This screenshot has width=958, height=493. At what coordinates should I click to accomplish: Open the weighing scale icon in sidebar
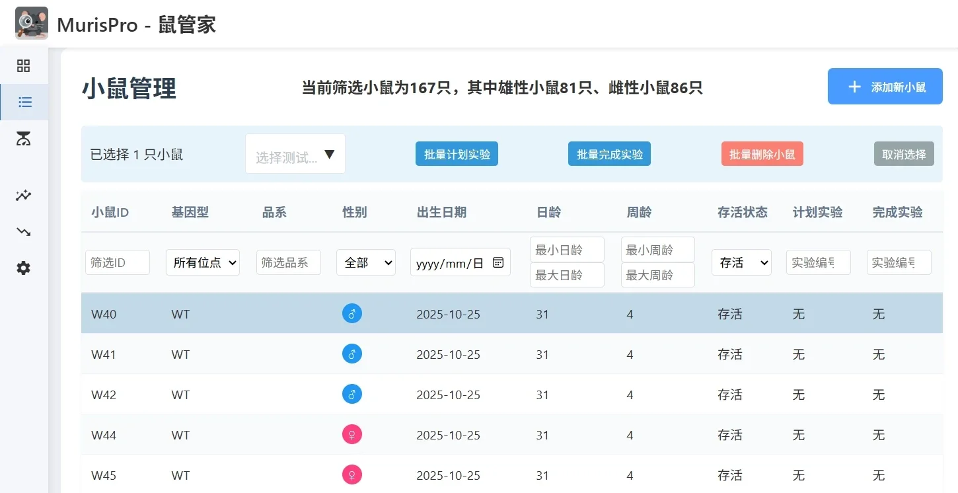point(23,139)
